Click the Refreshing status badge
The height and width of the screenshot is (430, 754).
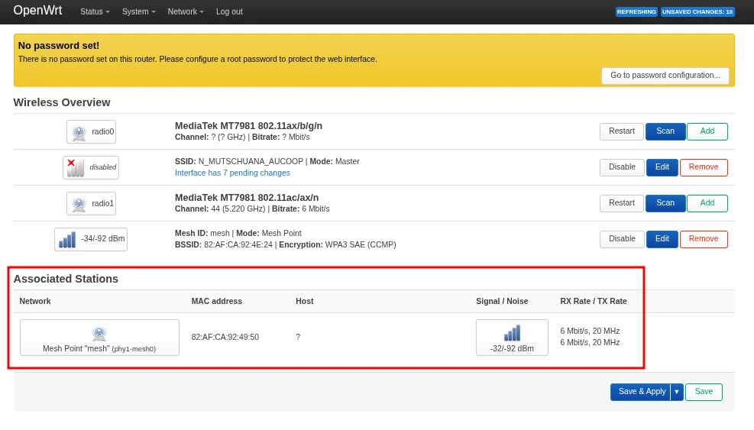click(x=636, y=11)
